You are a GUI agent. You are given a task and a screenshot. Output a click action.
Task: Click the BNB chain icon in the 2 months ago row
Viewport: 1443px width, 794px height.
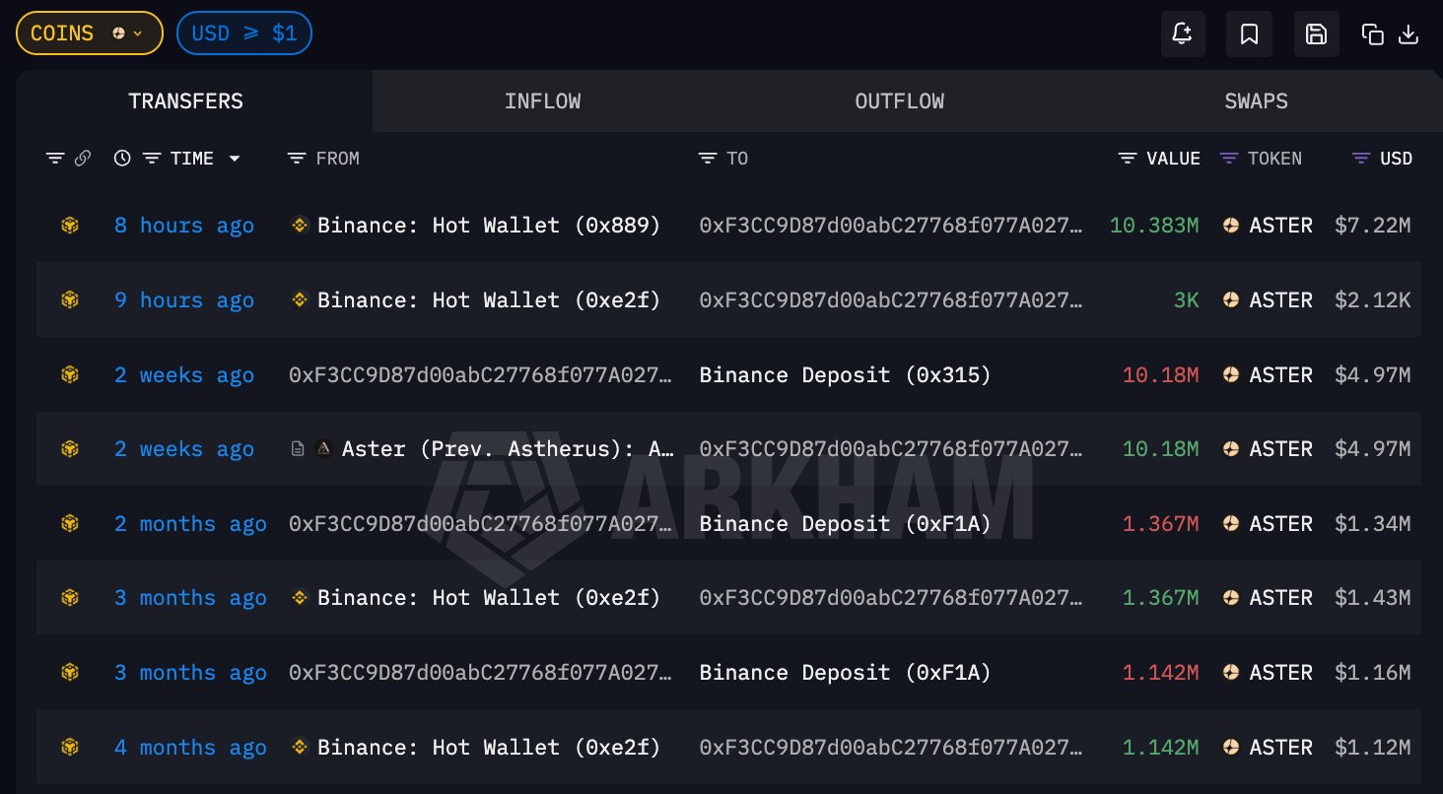pos(69,523)
